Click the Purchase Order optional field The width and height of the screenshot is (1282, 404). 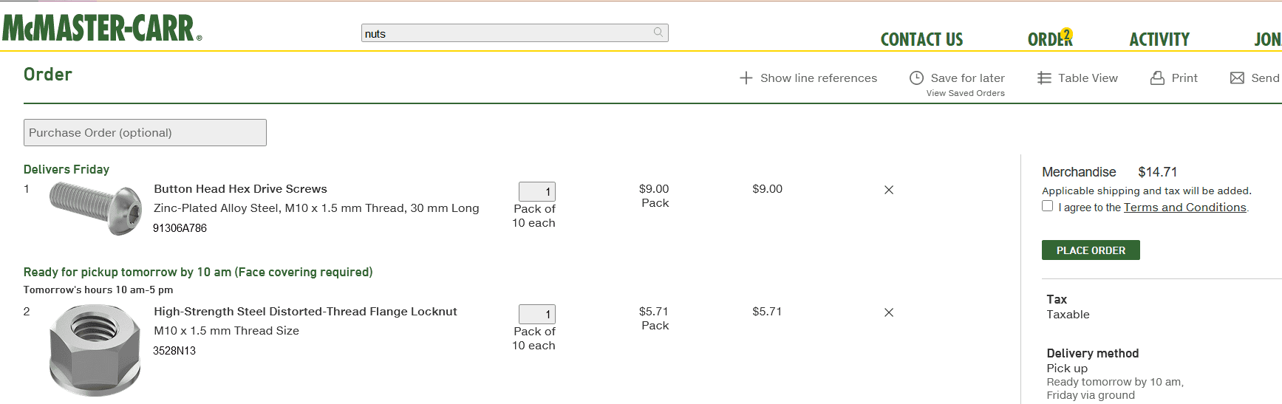(145, 133)
